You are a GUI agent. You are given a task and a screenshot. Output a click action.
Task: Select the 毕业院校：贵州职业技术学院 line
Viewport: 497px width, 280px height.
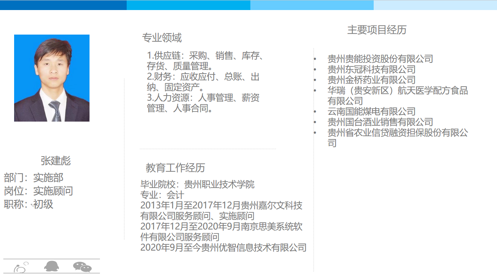(197, 184)
